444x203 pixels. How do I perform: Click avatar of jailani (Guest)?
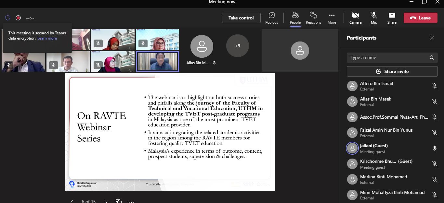click(352, 148)
